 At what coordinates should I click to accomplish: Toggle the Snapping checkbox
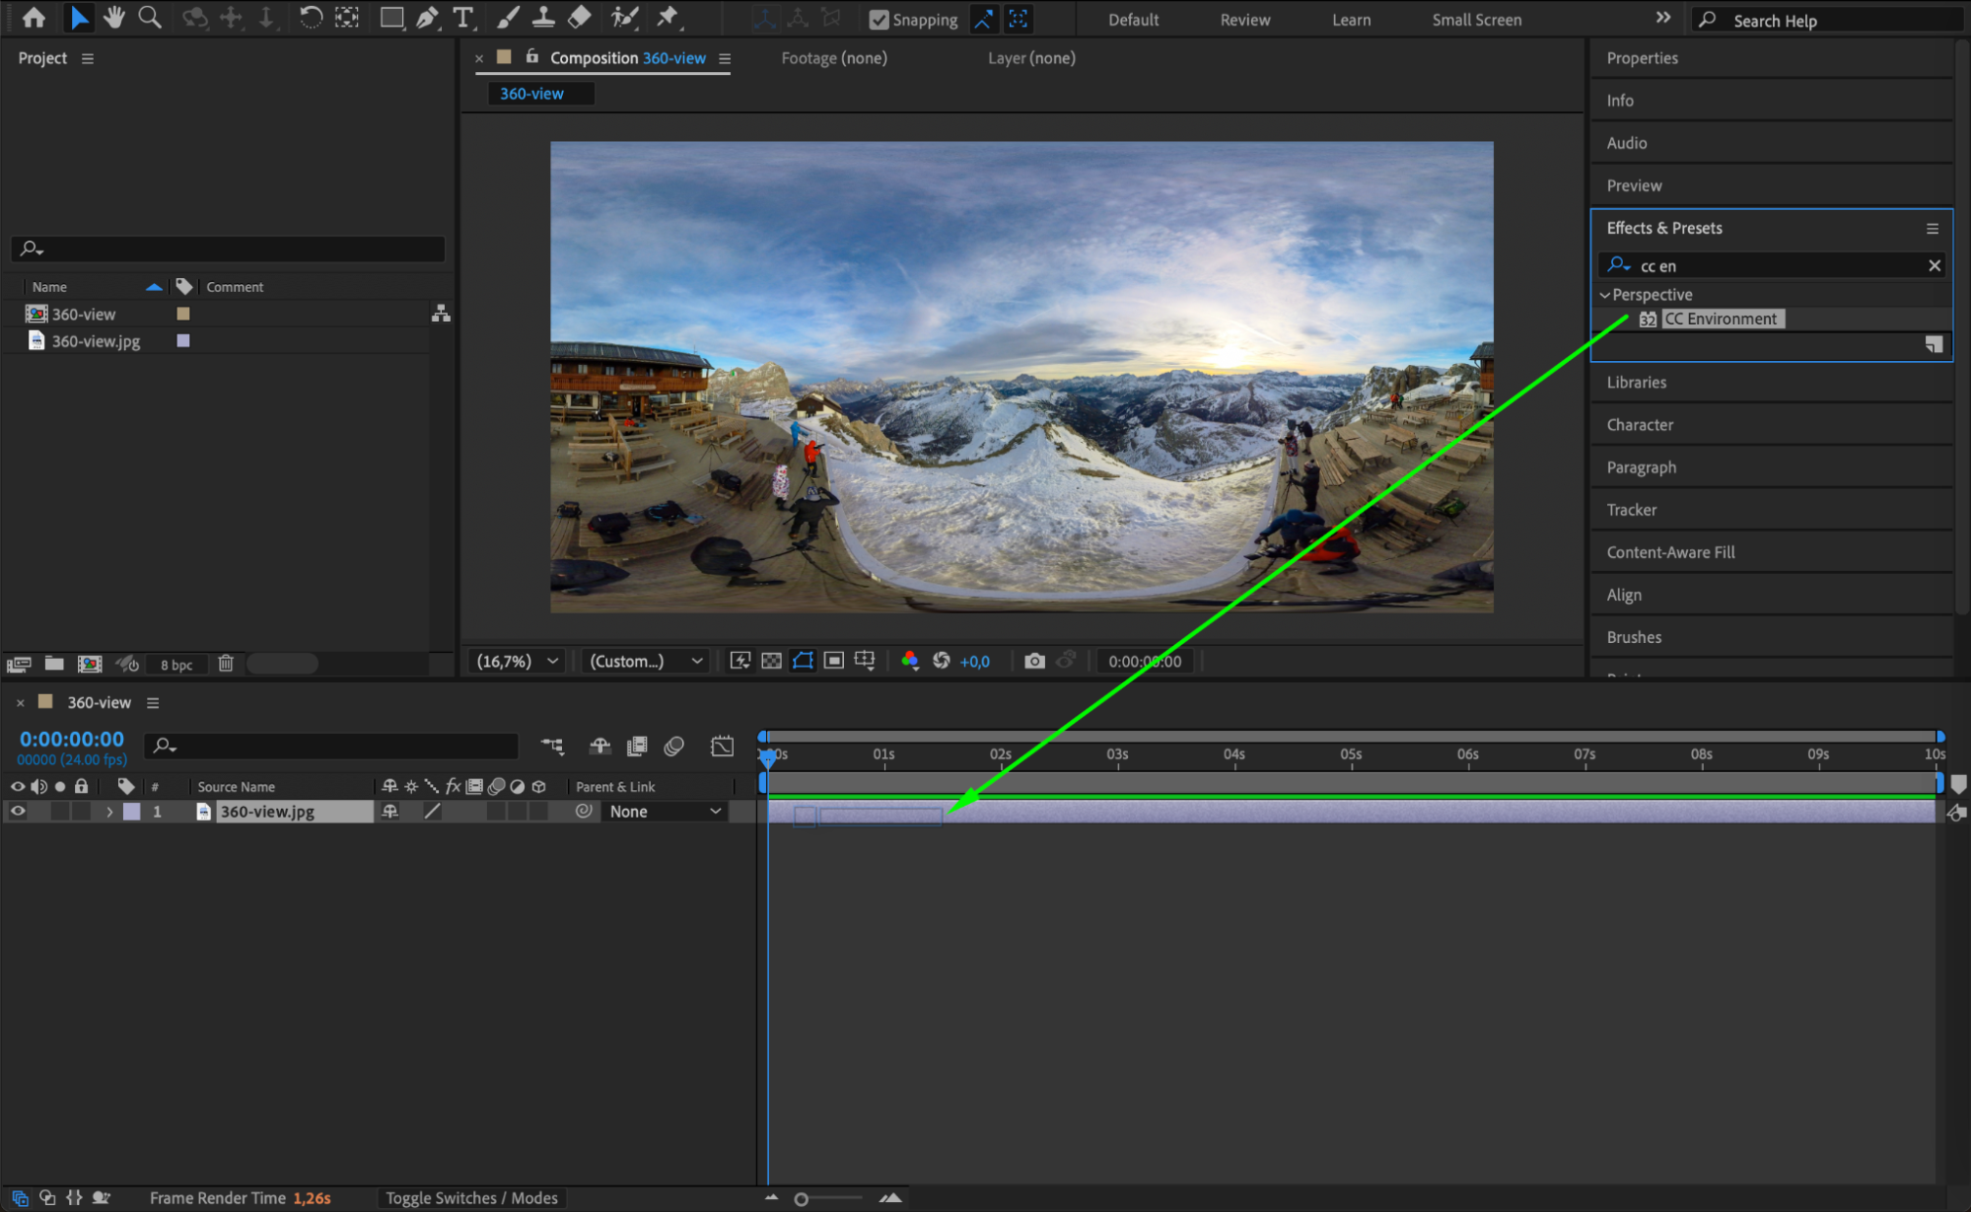point(879,20)
